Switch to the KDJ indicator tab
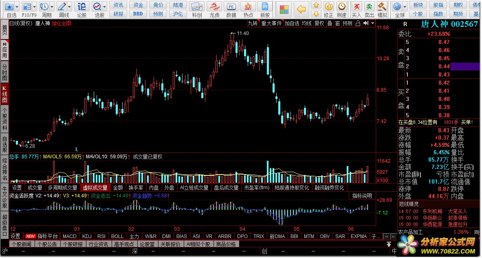 (x=87, y=236)
